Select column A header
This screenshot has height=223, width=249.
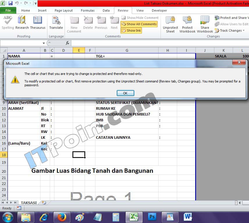(24, 51)
